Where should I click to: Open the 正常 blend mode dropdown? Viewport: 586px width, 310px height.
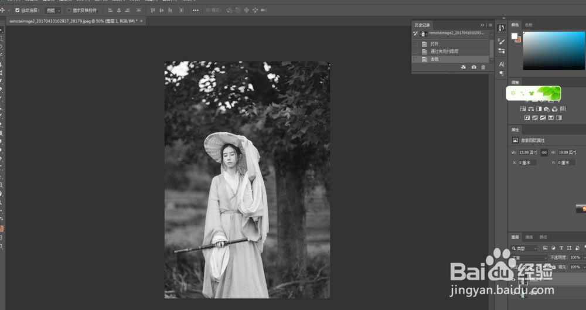tap(529, 258)
